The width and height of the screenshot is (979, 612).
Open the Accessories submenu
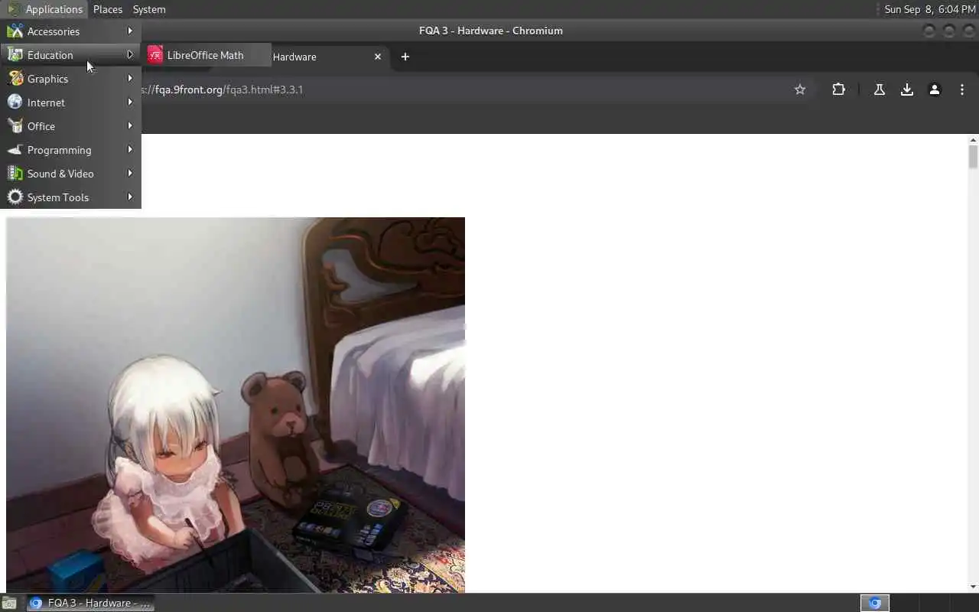tap(70, 31)
